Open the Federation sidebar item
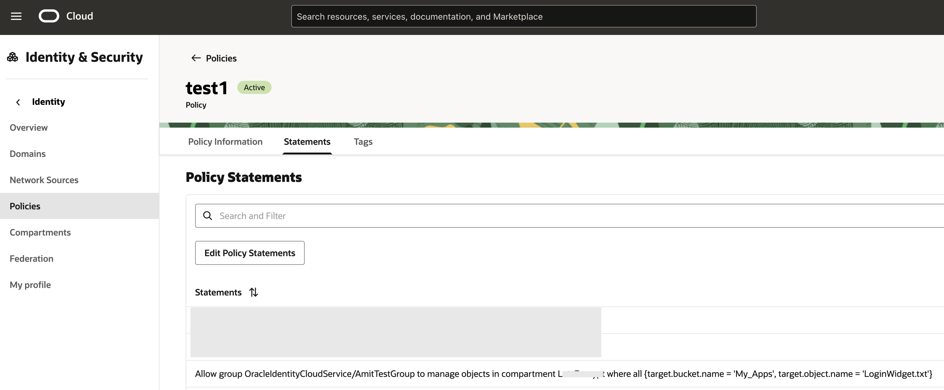Viewport: 944px width, 390px height. (32, 259)
